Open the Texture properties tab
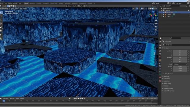Screen dimensions: 190x107 (x=160, y=81)
